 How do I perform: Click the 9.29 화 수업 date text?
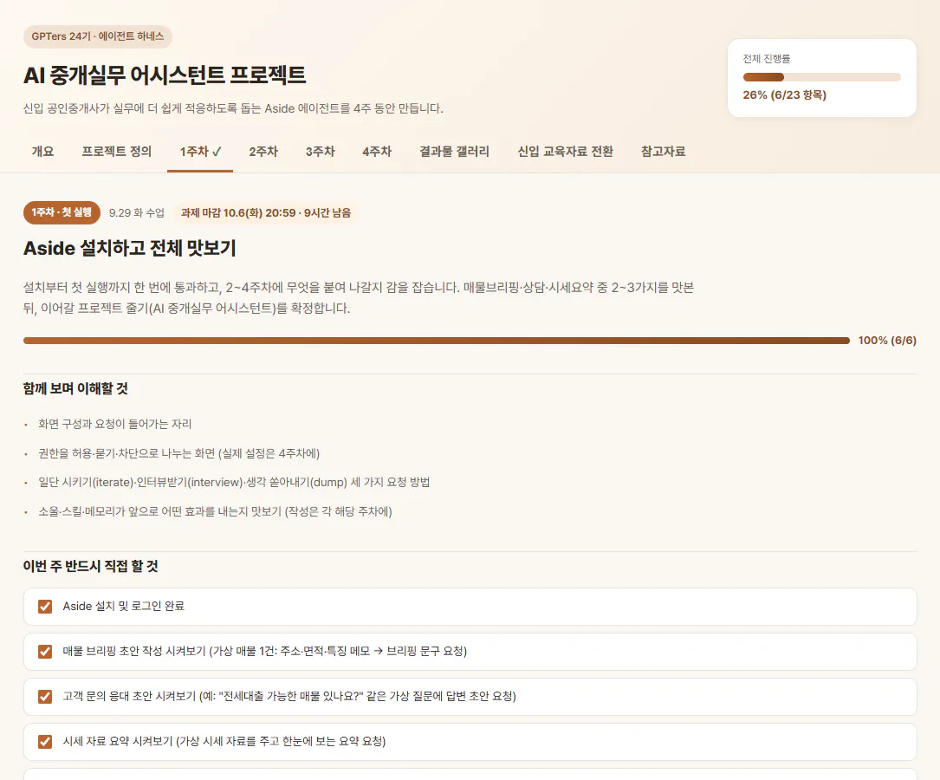pyautogui.click(x=137, y=213)
